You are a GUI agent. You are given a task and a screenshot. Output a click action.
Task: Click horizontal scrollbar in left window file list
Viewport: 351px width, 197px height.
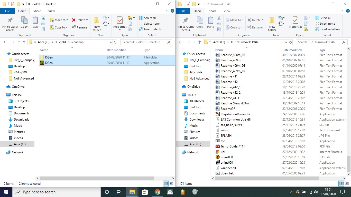[x=97, y=178]
